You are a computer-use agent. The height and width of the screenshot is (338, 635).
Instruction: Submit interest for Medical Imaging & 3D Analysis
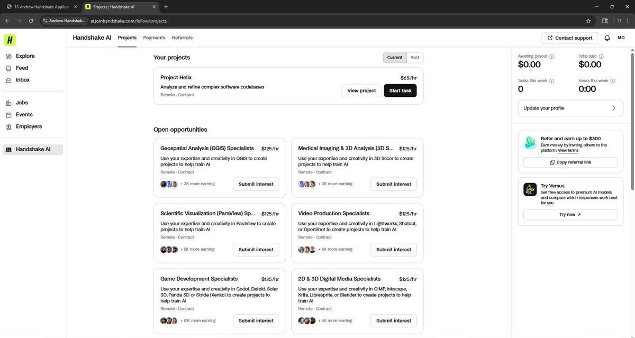click(394, 184)
